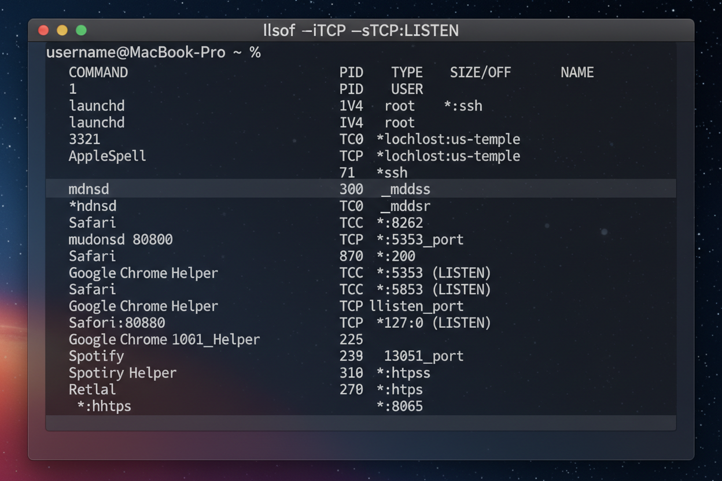
Task: Click the TYPE column header
Action: click(x=407, y=72)
